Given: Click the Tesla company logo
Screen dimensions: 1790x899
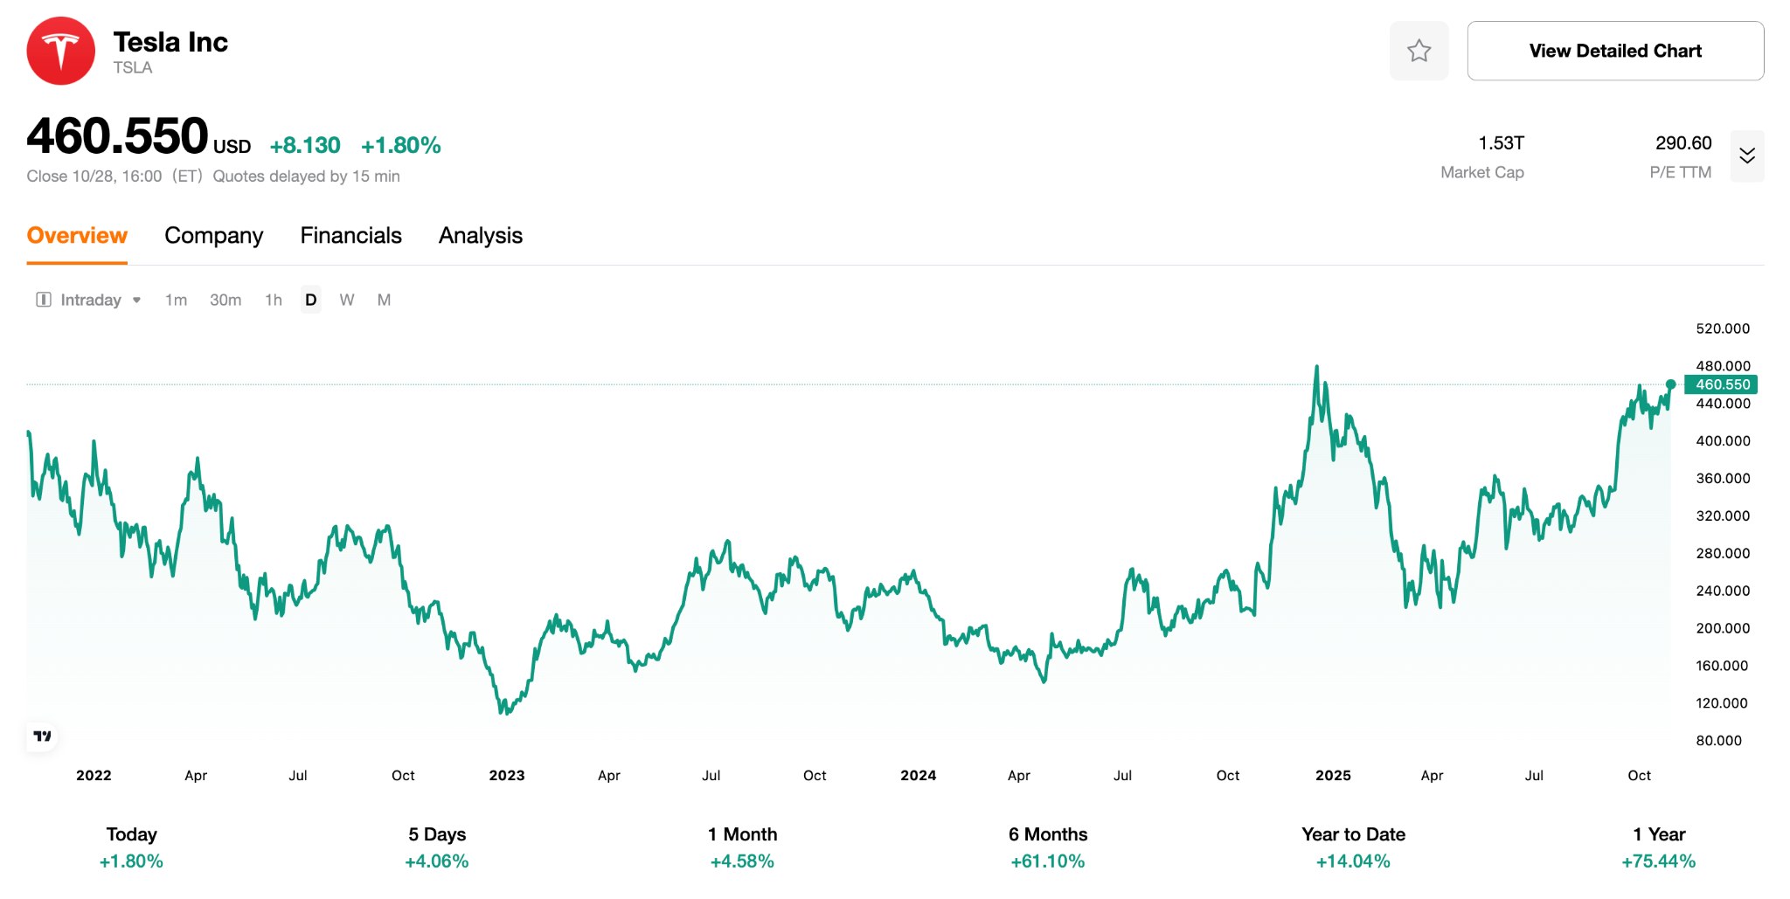Looking at the screenshot, I should 59,51.
